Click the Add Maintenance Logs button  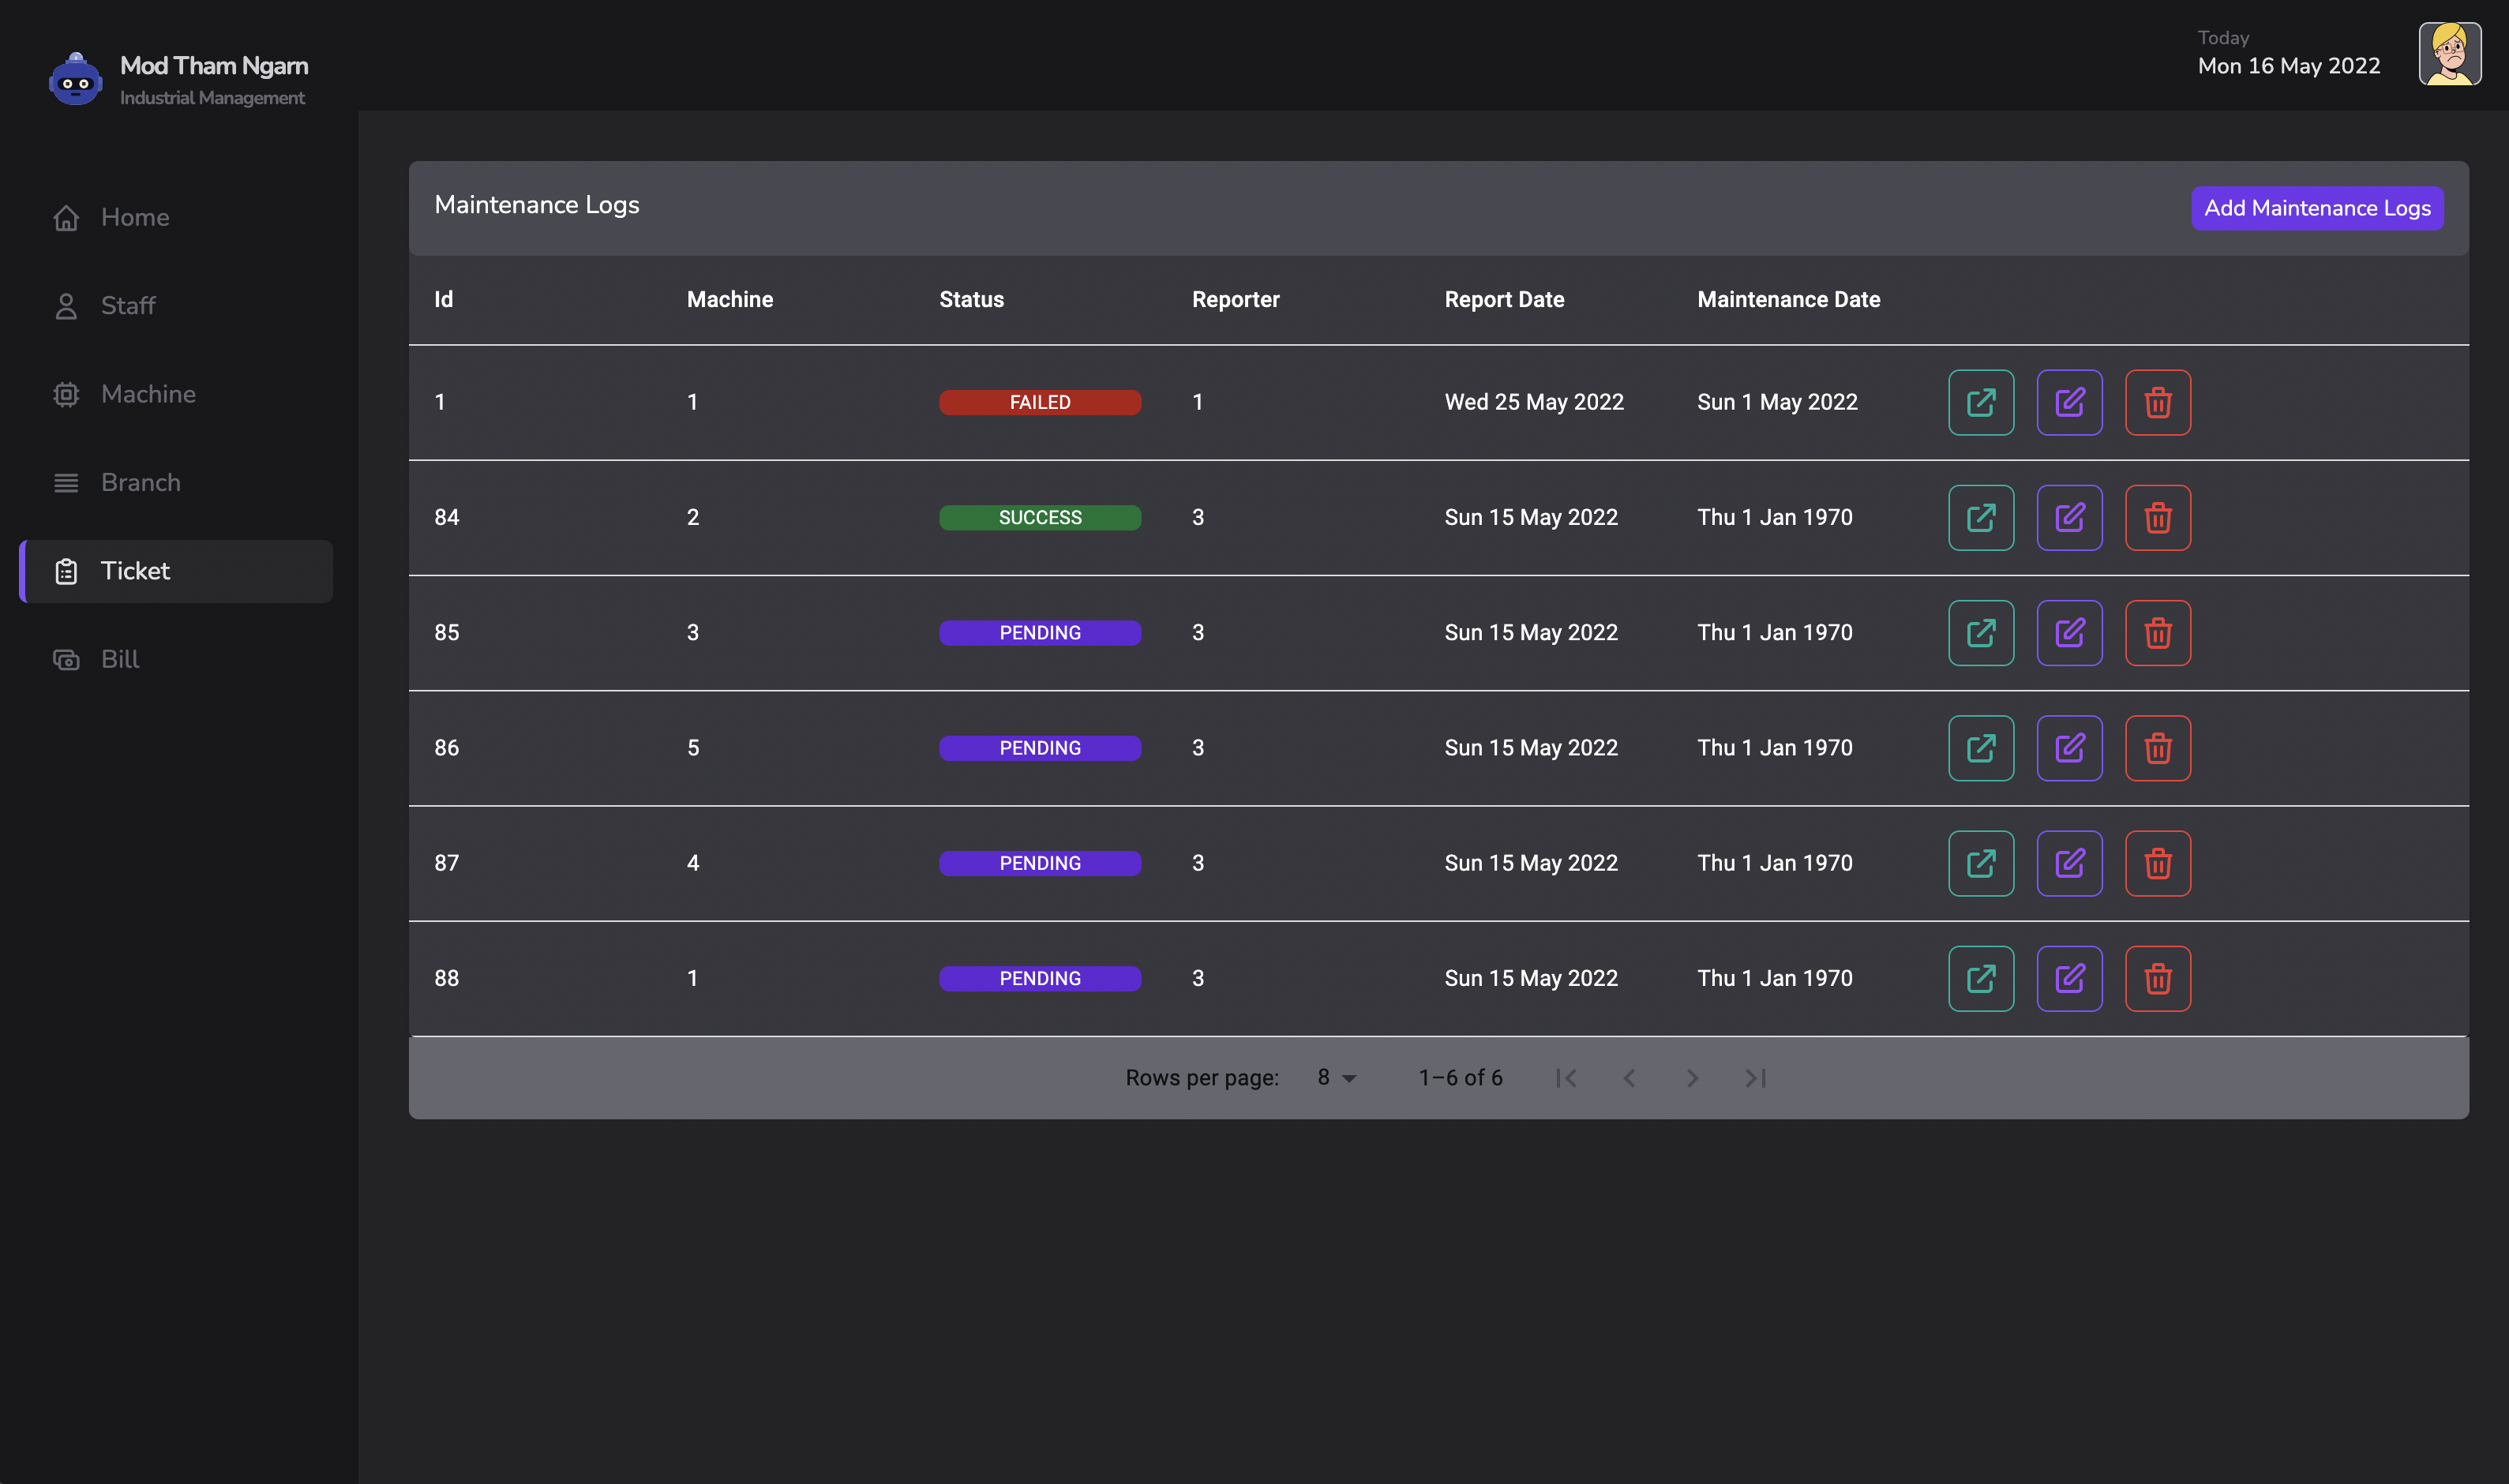click(x=2316, y=208)
